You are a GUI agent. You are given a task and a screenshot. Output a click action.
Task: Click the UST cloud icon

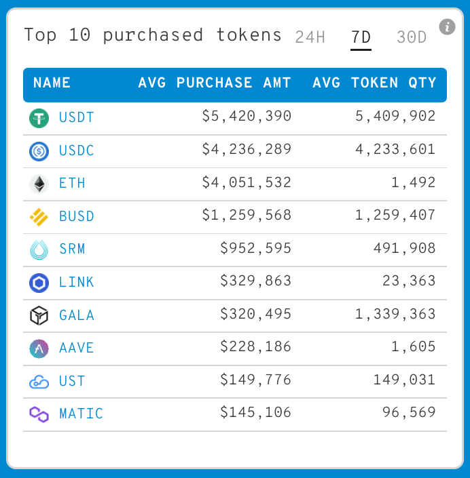39,382
